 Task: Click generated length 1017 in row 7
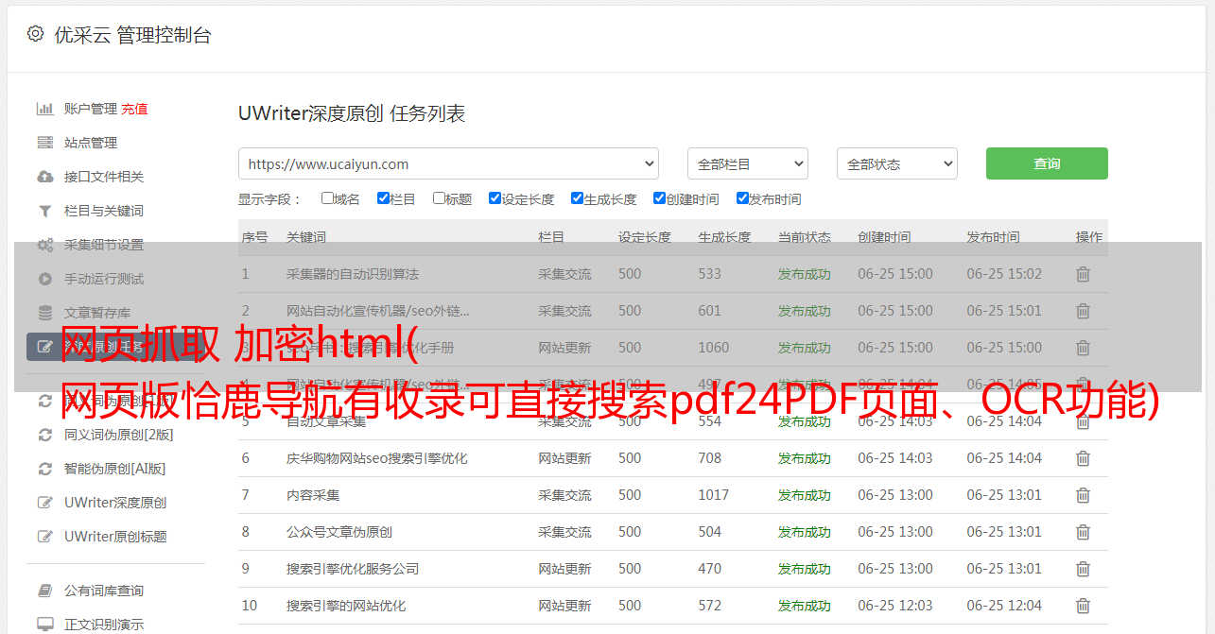[x=714, y=495]
